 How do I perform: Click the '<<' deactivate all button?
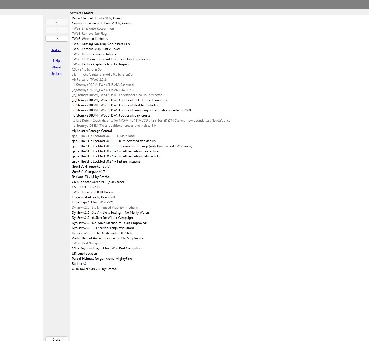(x=57, y=39)
